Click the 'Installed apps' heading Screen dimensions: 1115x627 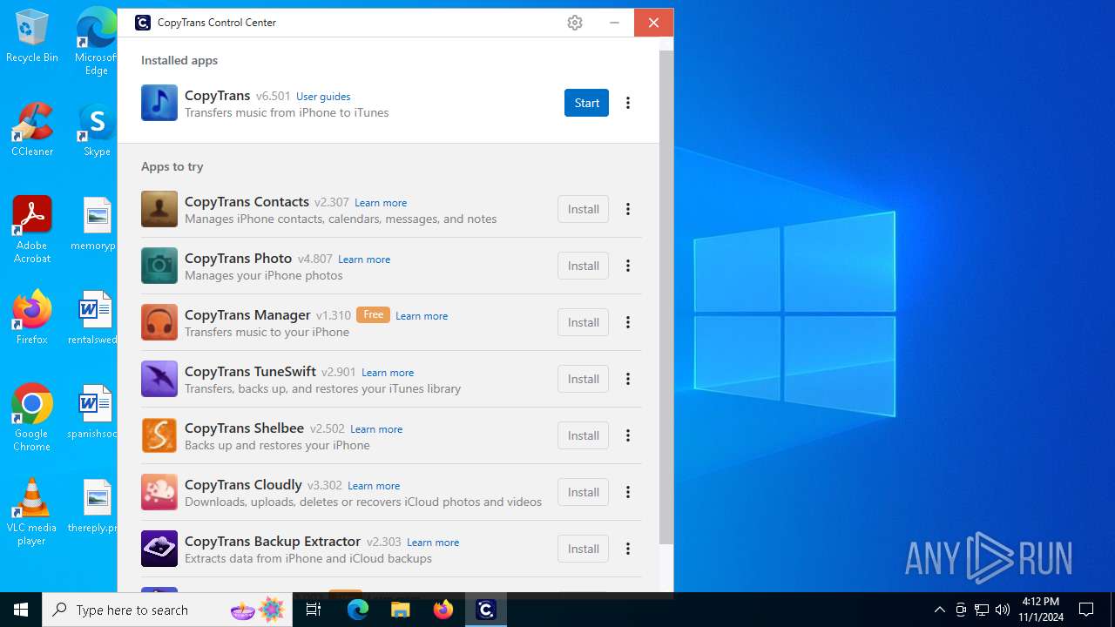click(179, 60)
